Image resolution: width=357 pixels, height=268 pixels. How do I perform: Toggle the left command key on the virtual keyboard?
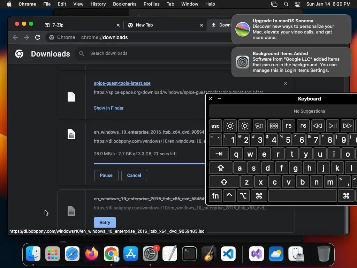(259, 196)
